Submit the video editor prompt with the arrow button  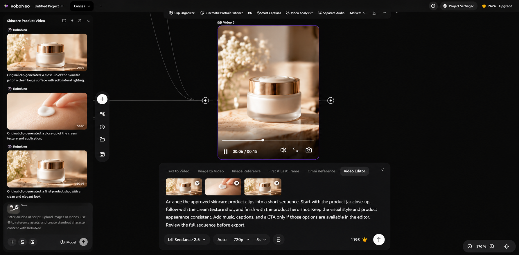pos(379,240)
